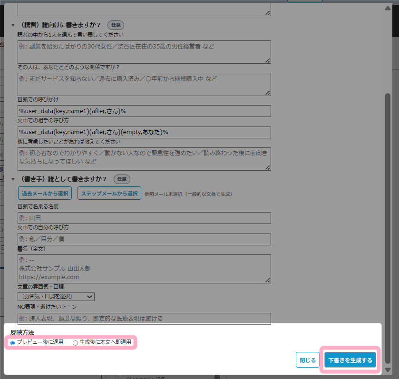Viewport: 399px width, 379px height.
Task: Focus the 冒頭で名乗る名前 text field
Action: pos(144,218)
